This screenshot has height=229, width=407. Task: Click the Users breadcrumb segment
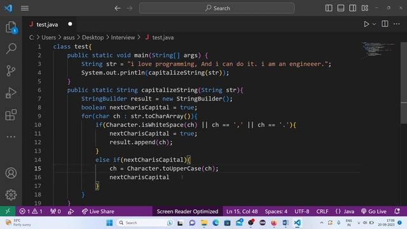coord(48,38)
